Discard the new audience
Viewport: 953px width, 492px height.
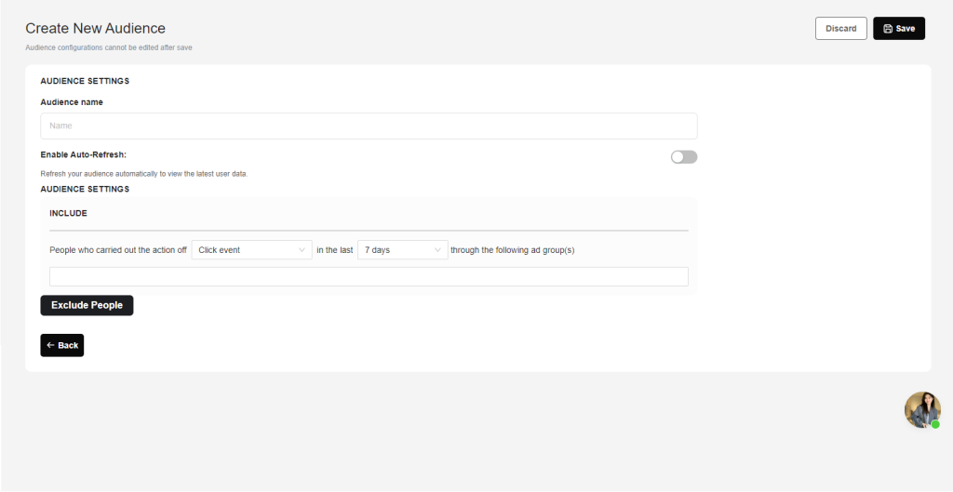click(840, 29)
